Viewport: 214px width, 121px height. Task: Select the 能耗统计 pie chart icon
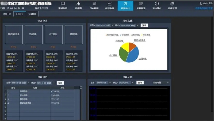tap(125, 4)
